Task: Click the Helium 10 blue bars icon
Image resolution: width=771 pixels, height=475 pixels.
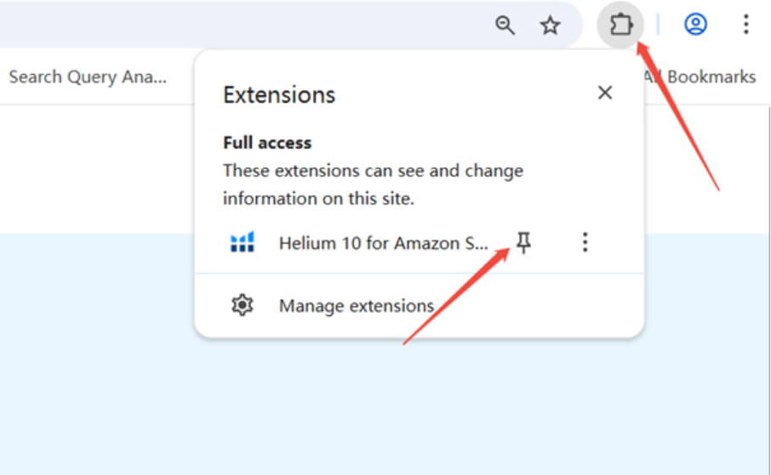Action: [x=243, y=243]
